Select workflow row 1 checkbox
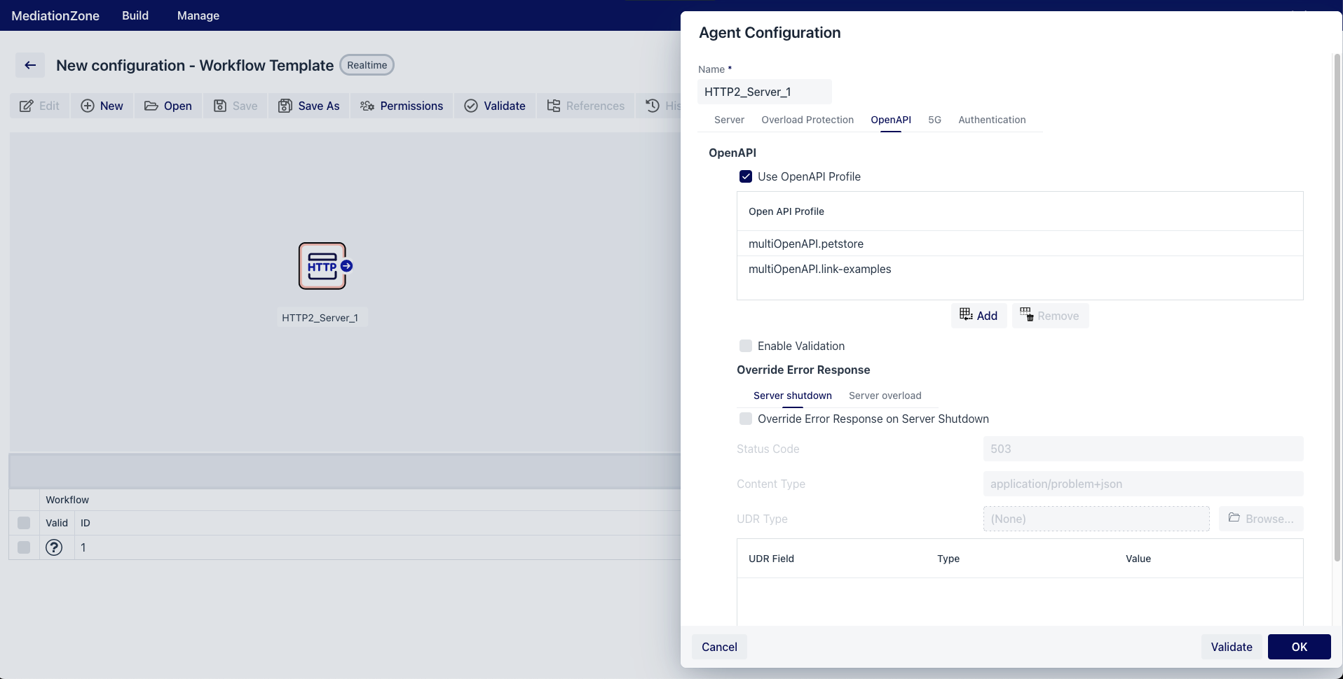Viewport: 1343px width, 679px height. tap(24, 547)
